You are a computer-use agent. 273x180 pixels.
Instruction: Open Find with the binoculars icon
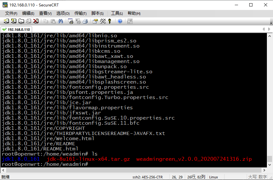pos(60,21)
